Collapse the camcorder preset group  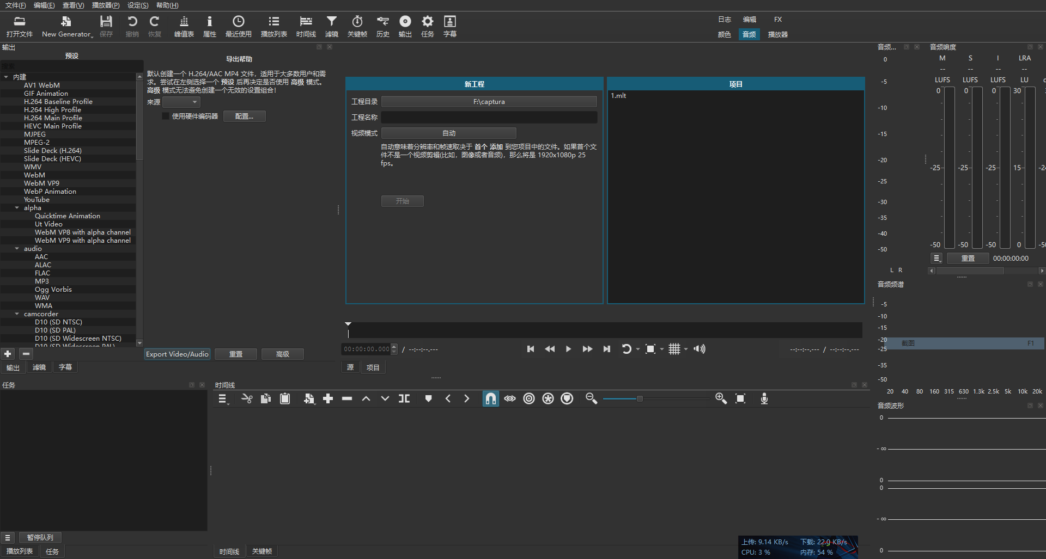click(x=17, y=314)
